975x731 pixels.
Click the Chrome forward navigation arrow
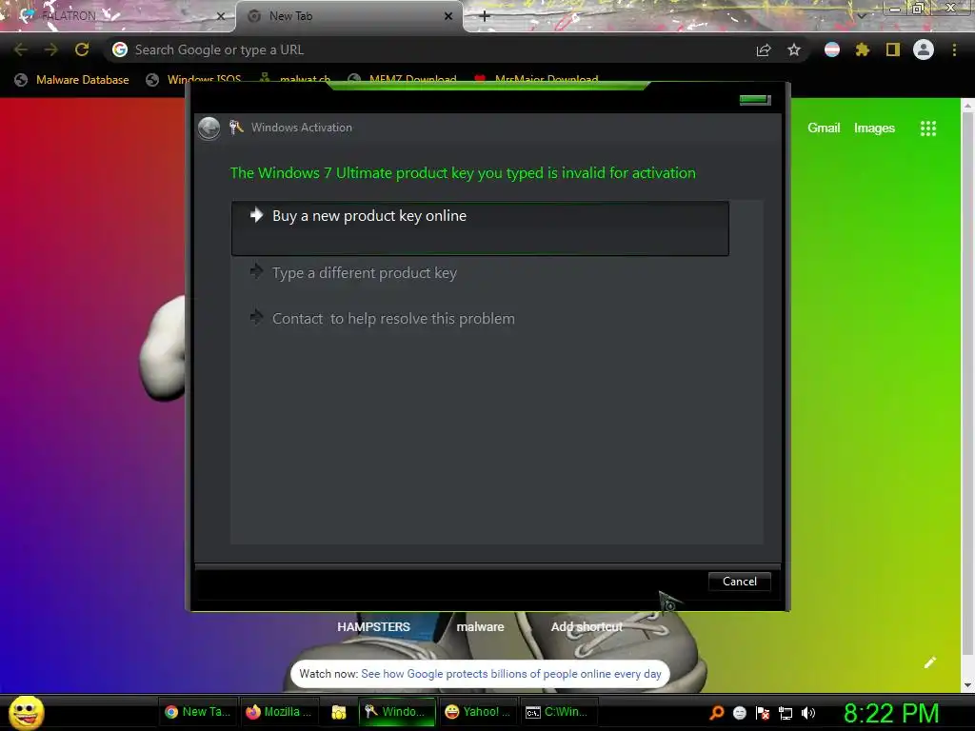click(51, 49)
